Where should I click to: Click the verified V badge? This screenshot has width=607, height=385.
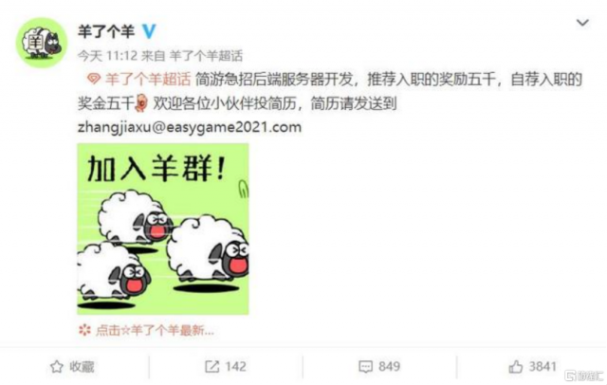pyautogui.click(x=149, y=31)
